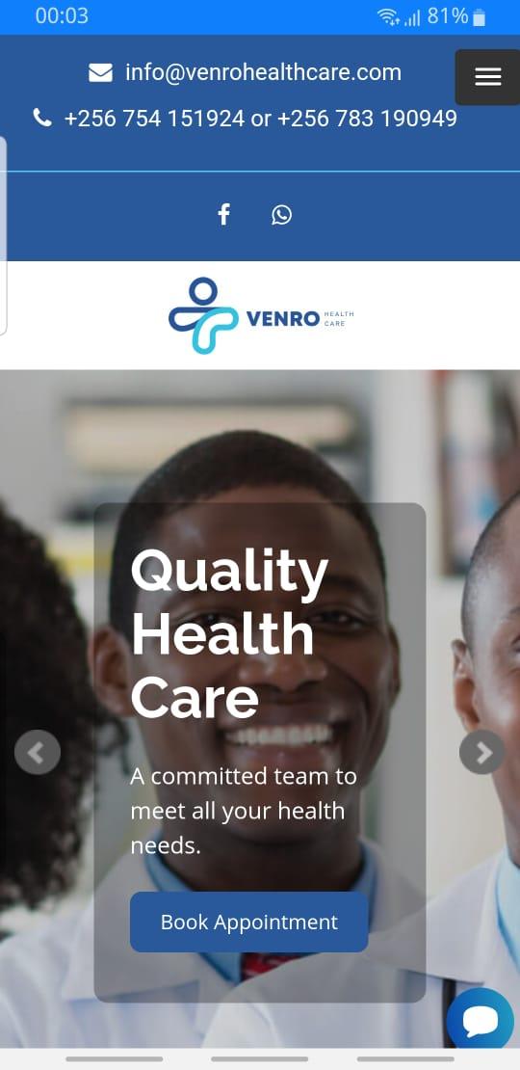Open the live chat bubble
The width and height of the screenshot is (520, 1070).
click(x=481, y=1021)
